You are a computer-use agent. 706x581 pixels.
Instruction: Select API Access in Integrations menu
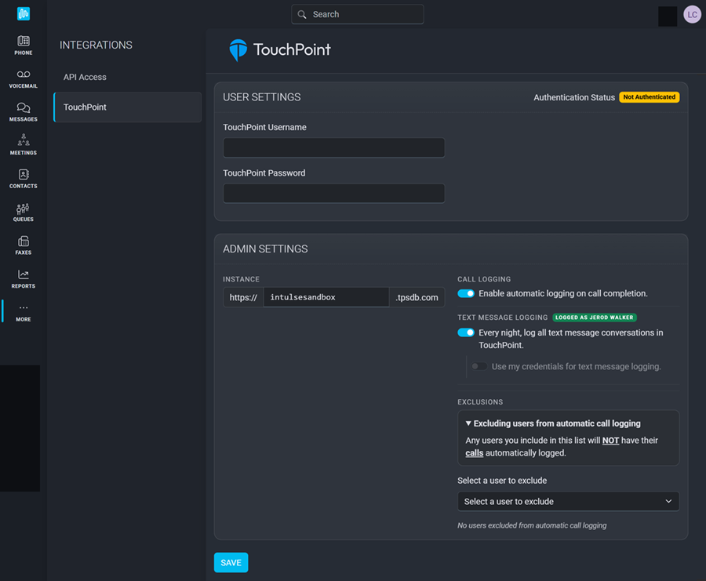coord(85,77)
